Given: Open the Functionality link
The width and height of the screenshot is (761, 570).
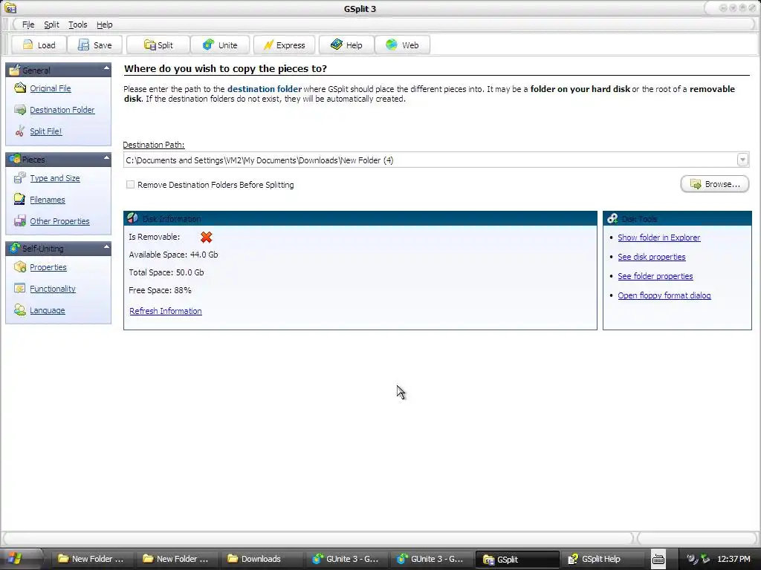Looking at the screenshot, I should pos(53,289).
